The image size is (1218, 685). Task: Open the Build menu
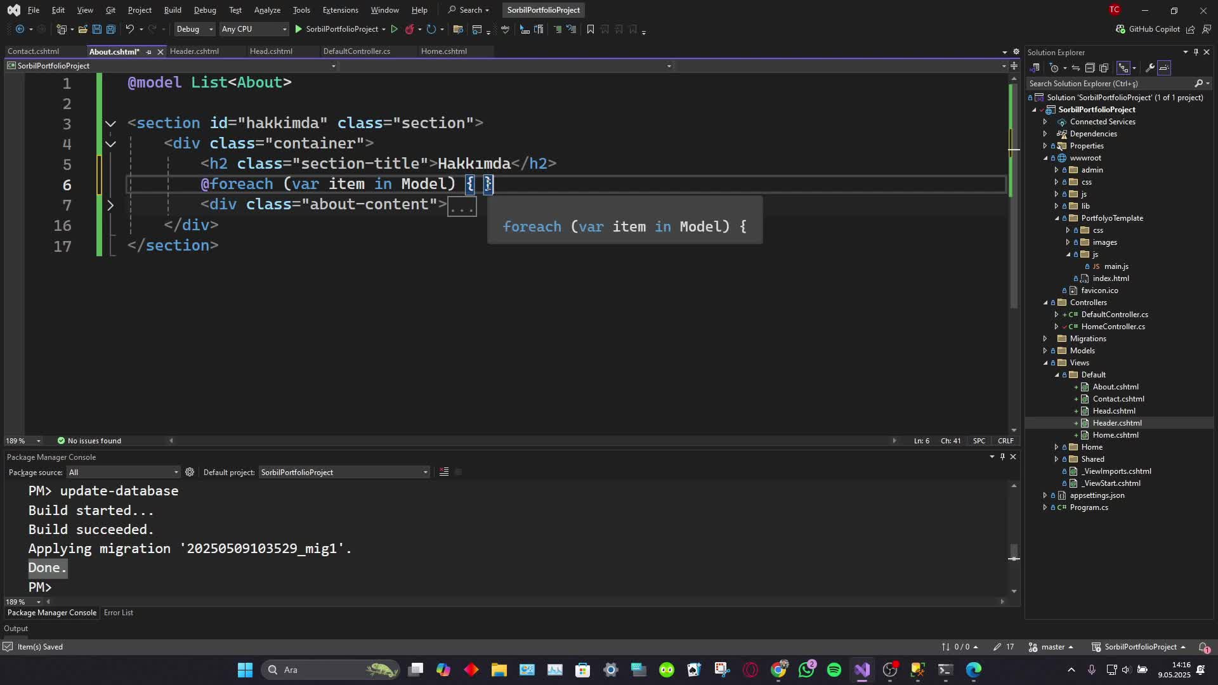pyautogui.click(x=173, y=10)
